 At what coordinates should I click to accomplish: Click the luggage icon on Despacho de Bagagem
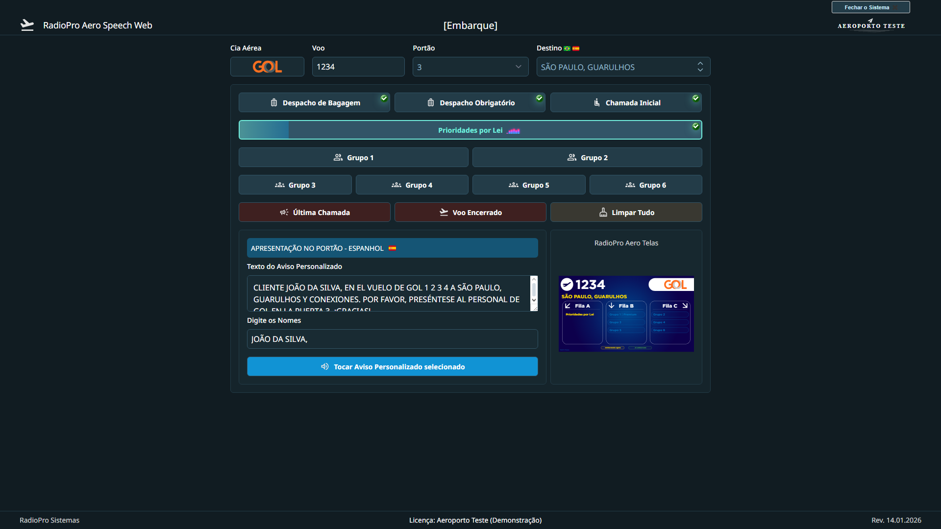tap(274, 103)
